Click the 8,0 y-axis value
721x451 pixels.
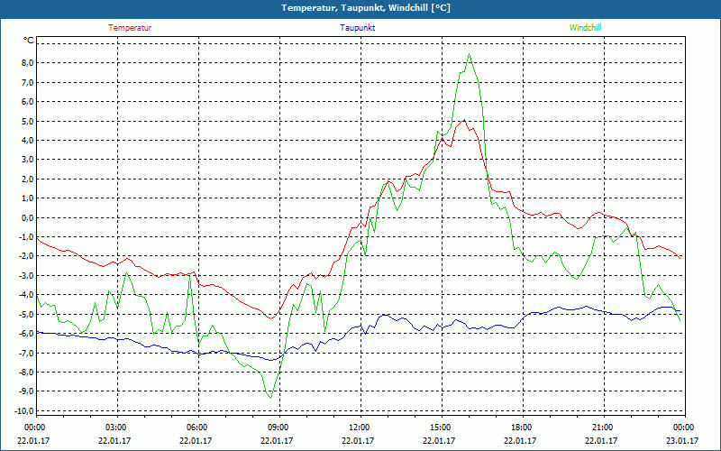(x=27, y=63)
